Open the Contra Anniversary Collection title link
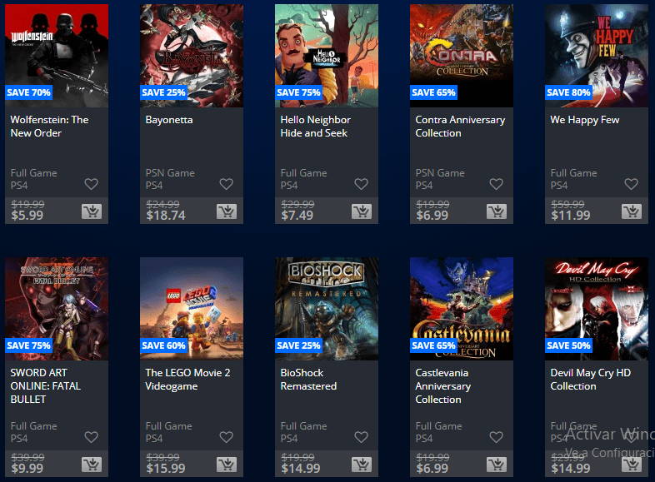The width and height of the screenshot is (655, 482). point(460,127)
